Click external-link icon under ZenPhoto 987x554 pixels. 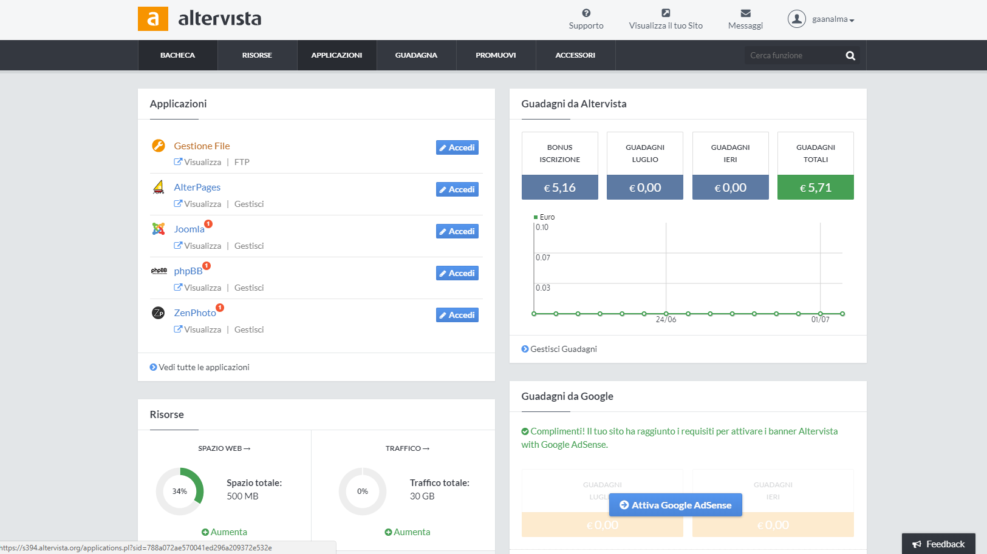click(x=178, y=329)
